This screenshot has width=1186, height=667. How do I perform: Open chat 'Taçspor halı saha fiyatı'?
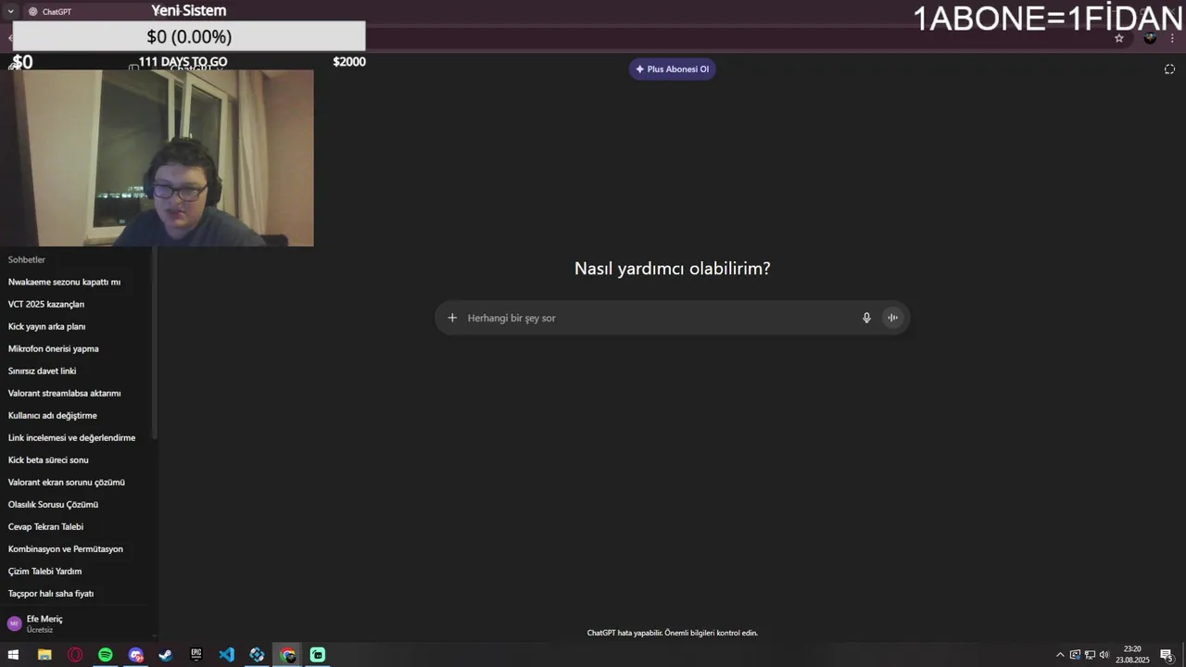pyautogui.click(x=51, y=593)
